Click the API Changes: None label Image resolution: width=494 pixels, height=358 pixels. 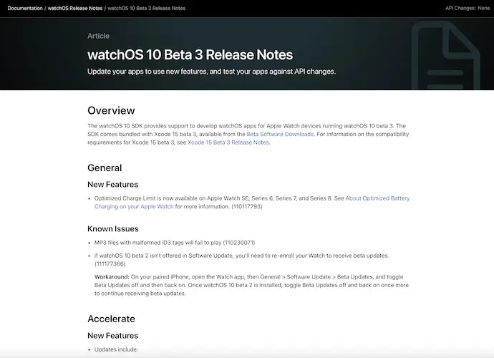click(468, 8)
